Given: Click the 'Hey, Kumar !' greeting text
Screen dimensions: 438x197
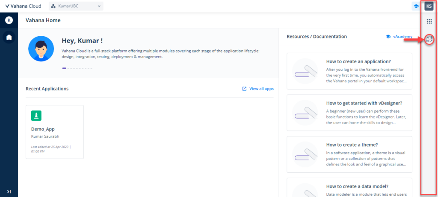Looking at the screenshot, I should pyautogui.click(x=82, y=41).
